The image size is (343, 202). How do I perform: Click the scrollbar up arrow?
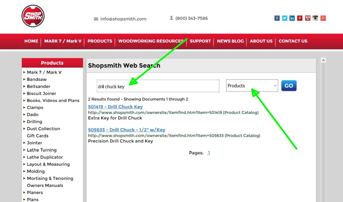(x=323, y=60)
